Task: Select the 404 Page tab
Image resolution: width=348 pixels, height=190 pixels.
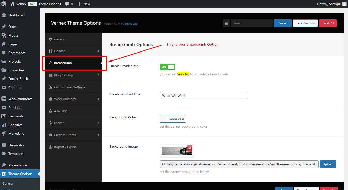Action: (73, 111)
